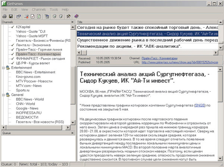
Task: Open the Channels menu
Action: tap(39, 9)
